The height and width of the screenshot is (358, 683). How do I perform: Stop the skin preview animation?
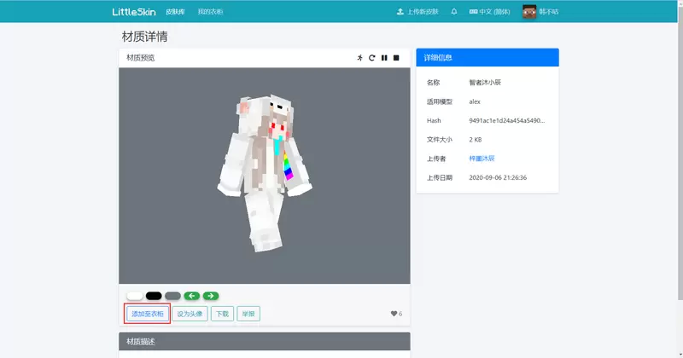coord(396,58)
